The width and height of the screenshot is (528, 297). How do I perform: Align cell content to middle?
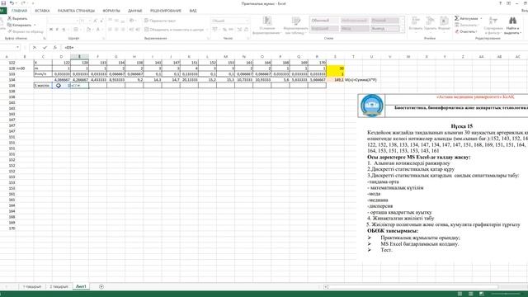coord(116,21)
